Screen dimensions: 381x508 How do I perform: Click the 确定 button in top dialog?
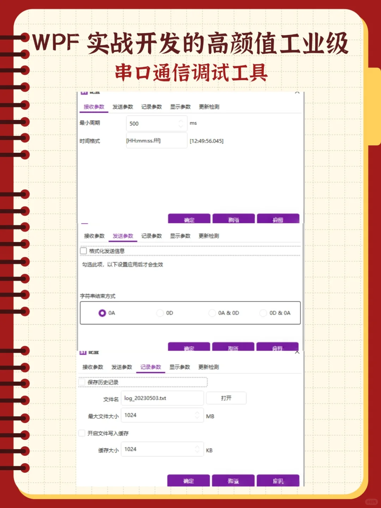[x=189, y=219]
